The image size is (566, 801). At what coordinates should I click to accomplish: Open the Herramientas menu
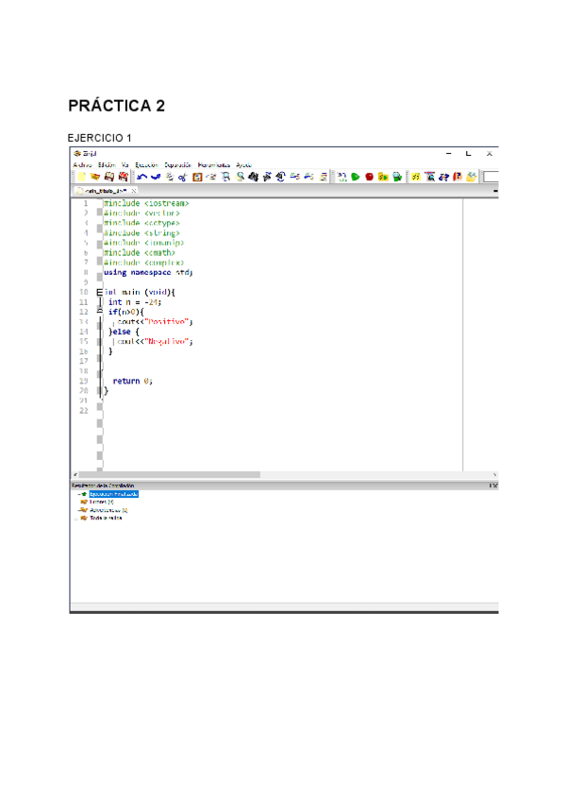coord(213,164)
